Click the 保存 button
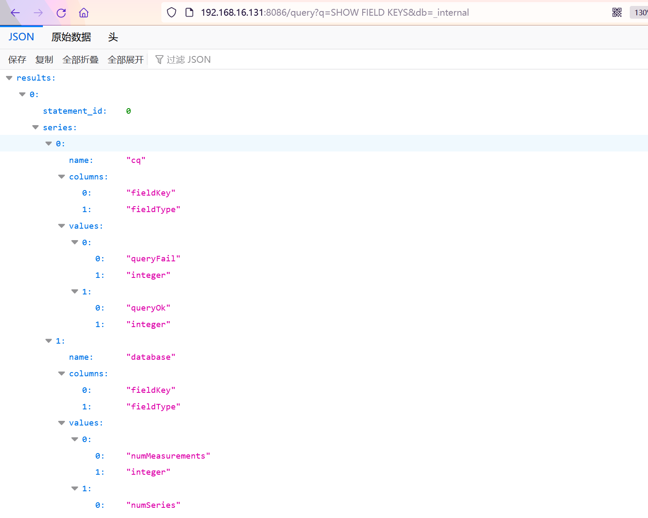This screenshot has height=518, width=648. click(17, 59)
